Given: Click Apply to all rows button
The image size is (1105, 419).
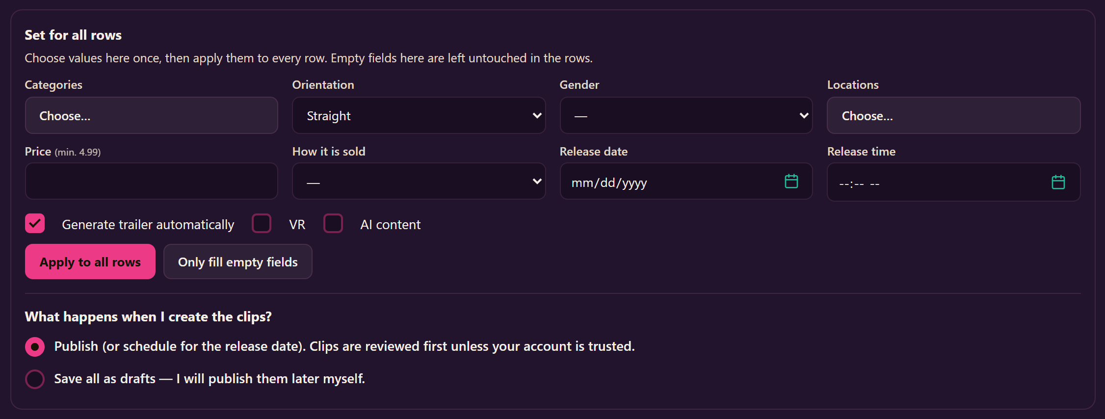Looking at the screenshot, I should pyautogui.click(x=90, y=262).
